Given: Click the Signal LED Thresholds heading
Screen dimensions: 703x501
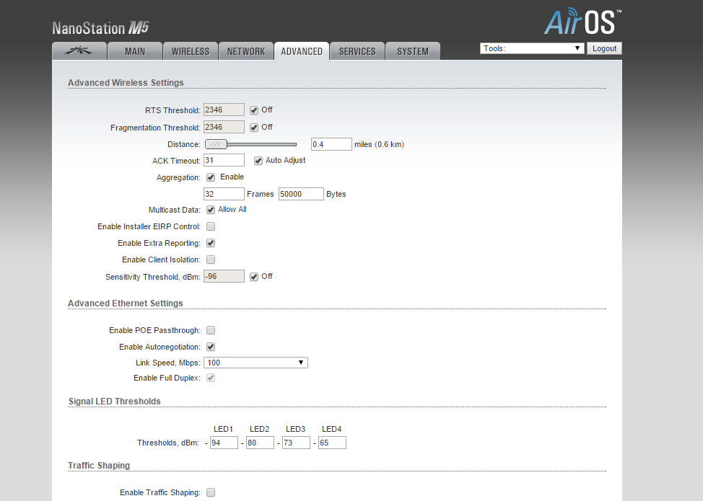Looking at the screenshot, I should pos(114,402).
